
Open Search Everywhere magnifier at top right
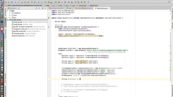pyautogui.click(x=169, y=2)
